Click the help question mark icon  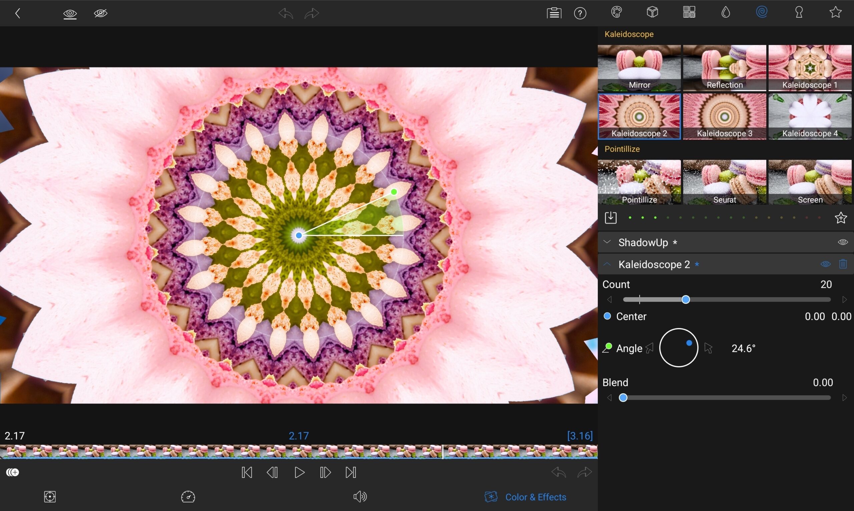tap(580, 13)
